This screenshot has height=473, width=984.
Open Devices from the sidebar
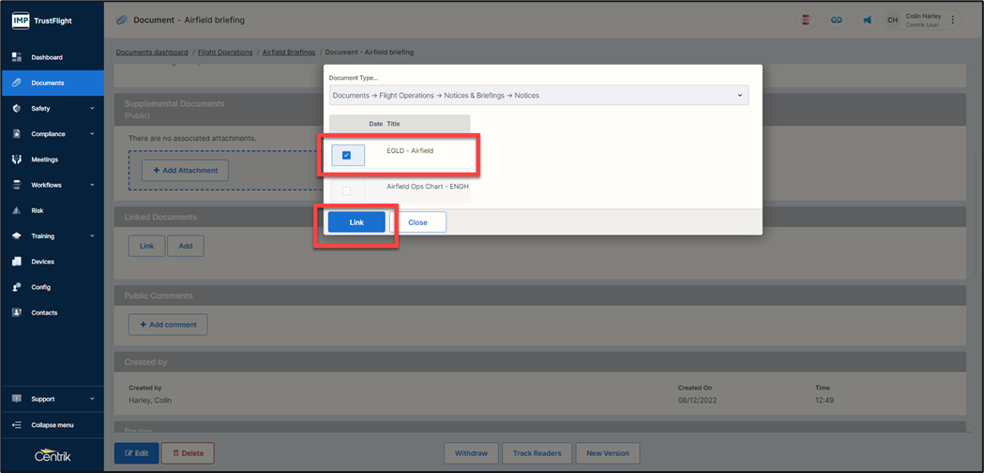[42, 262]
